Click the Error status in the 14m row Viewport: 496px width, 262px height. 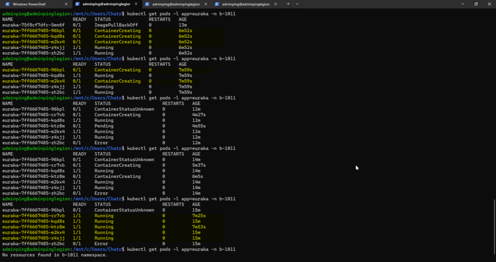pos(101,193)
